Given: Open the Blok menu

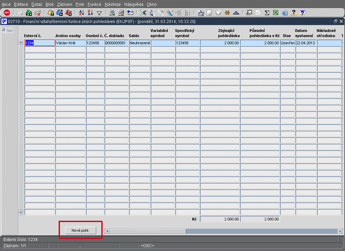Looking at the screenshot, I should (x=50, y=4).
